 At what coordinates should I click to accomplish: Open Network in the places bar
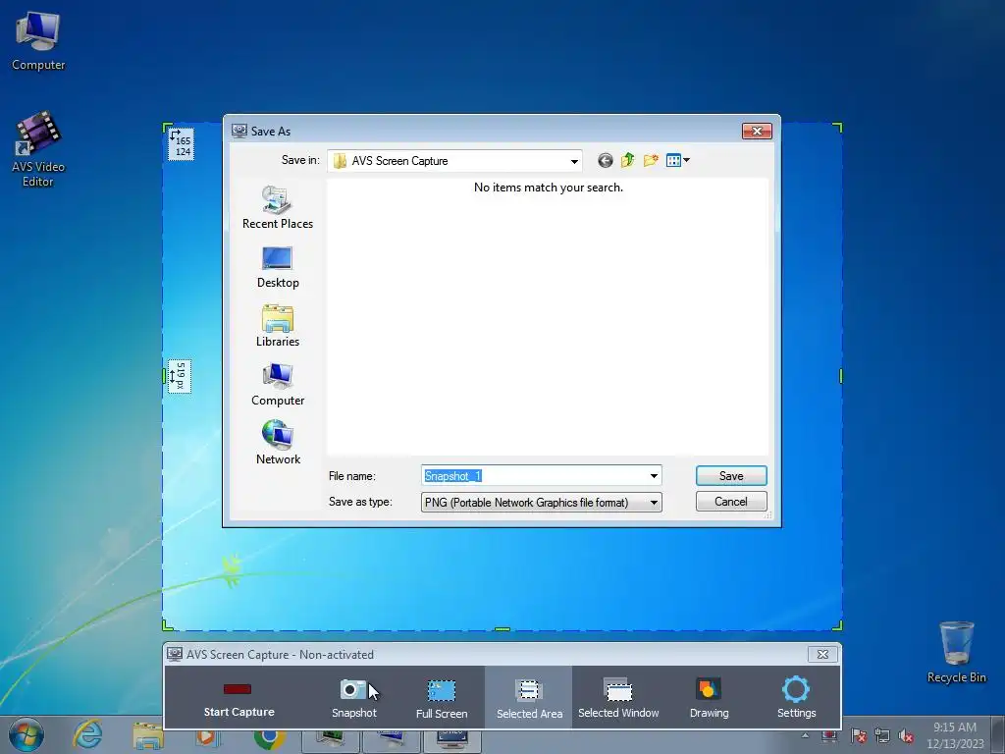pos(278,443)
